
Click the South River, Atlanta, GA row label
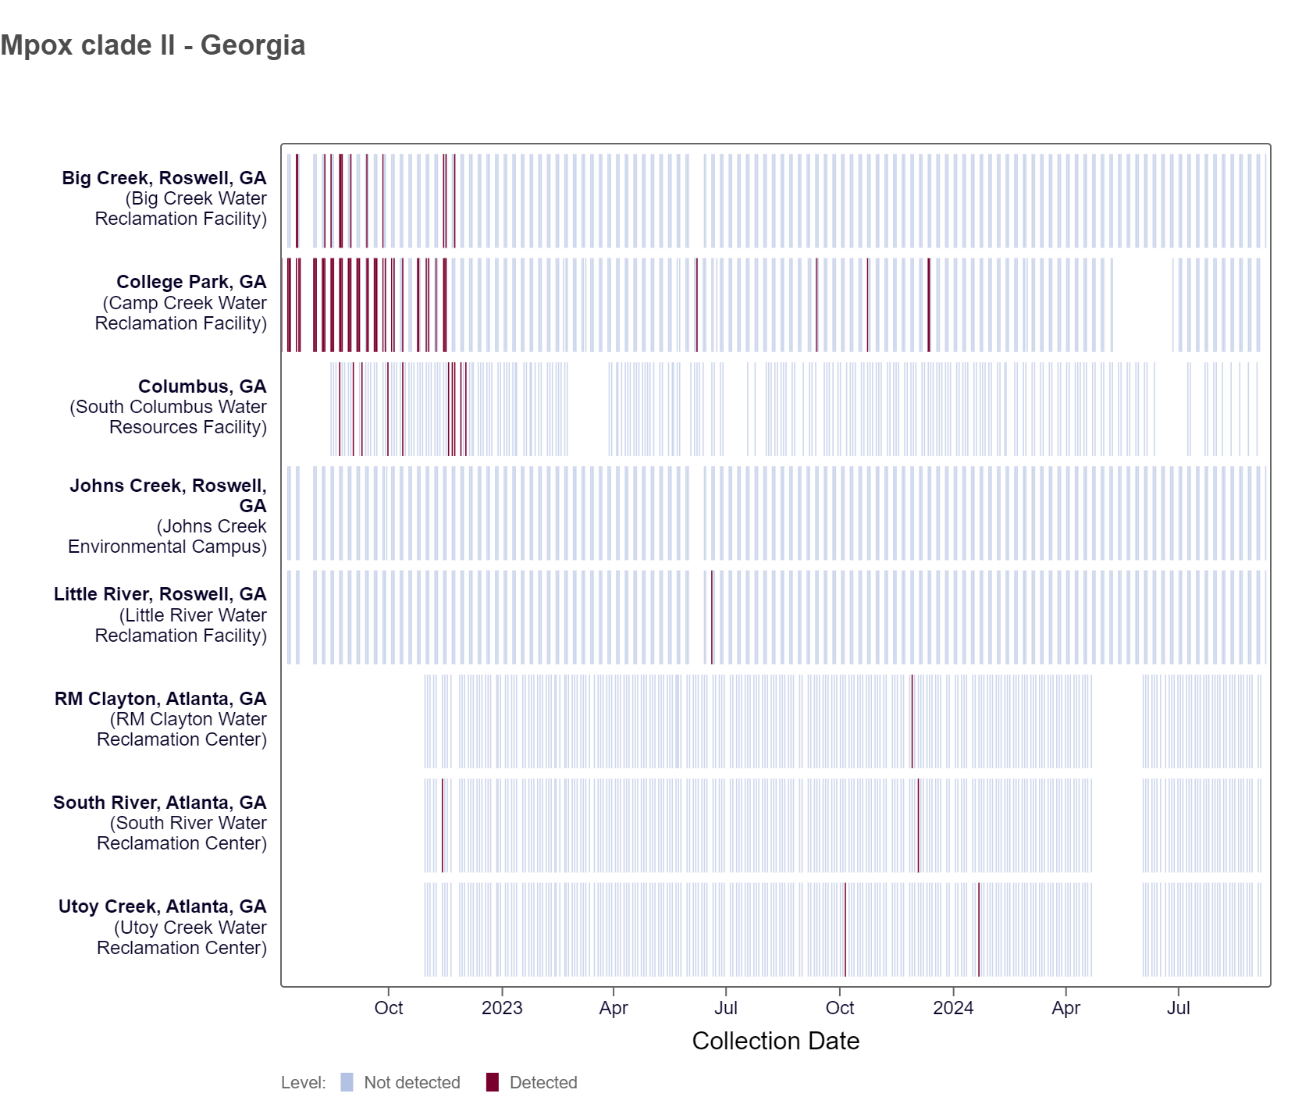(160, 823)
